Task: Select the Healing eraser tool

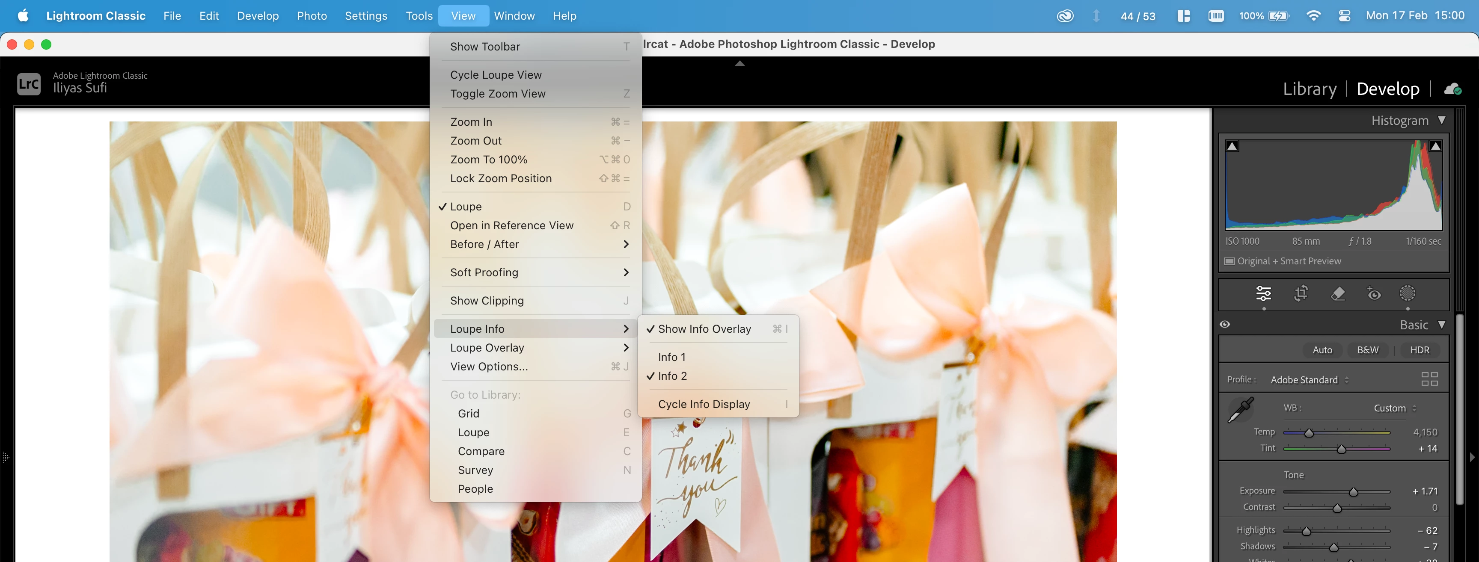Action: click(x=1338, y=294)
